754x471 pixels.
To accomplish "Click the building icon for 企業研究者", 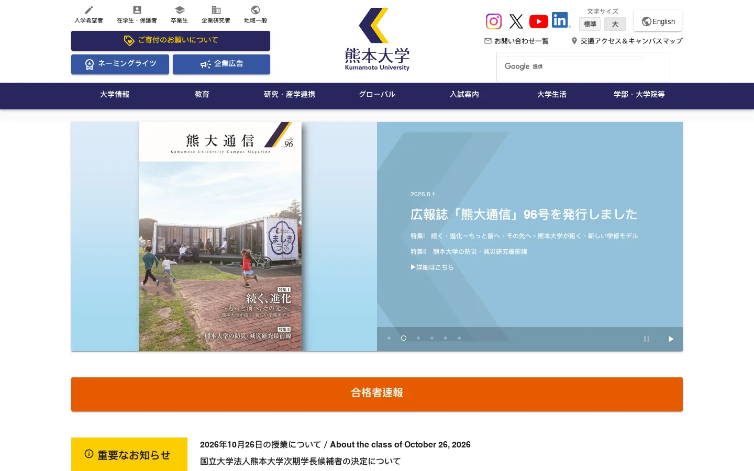I will [216, 10].
